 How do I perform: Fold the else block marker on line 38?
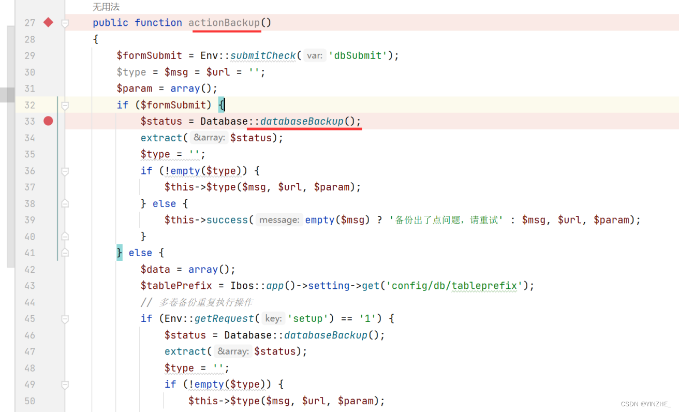(x=65, y=204)
